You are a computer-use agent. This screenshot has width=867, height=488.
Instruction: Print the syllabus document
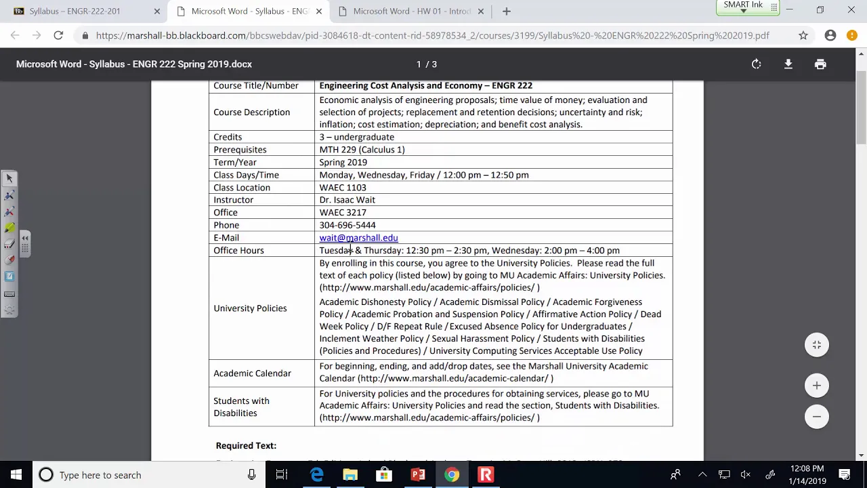pos(820,64)
